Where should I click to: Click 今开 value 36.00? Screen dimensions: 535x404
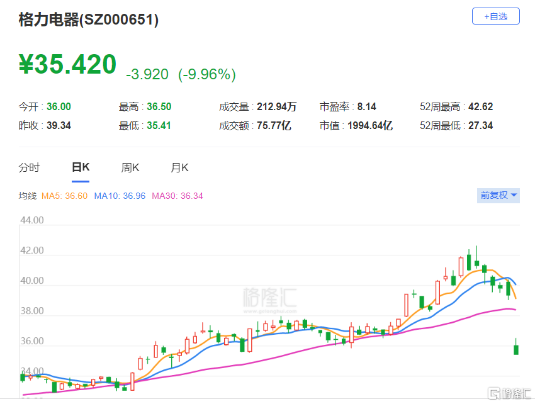(x=59, y=106)
